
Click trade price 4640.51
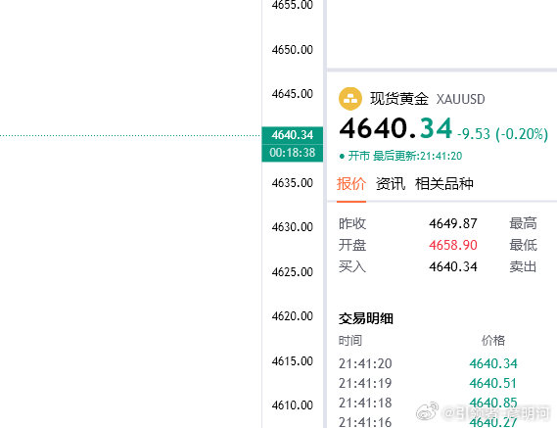pos(493,383)
